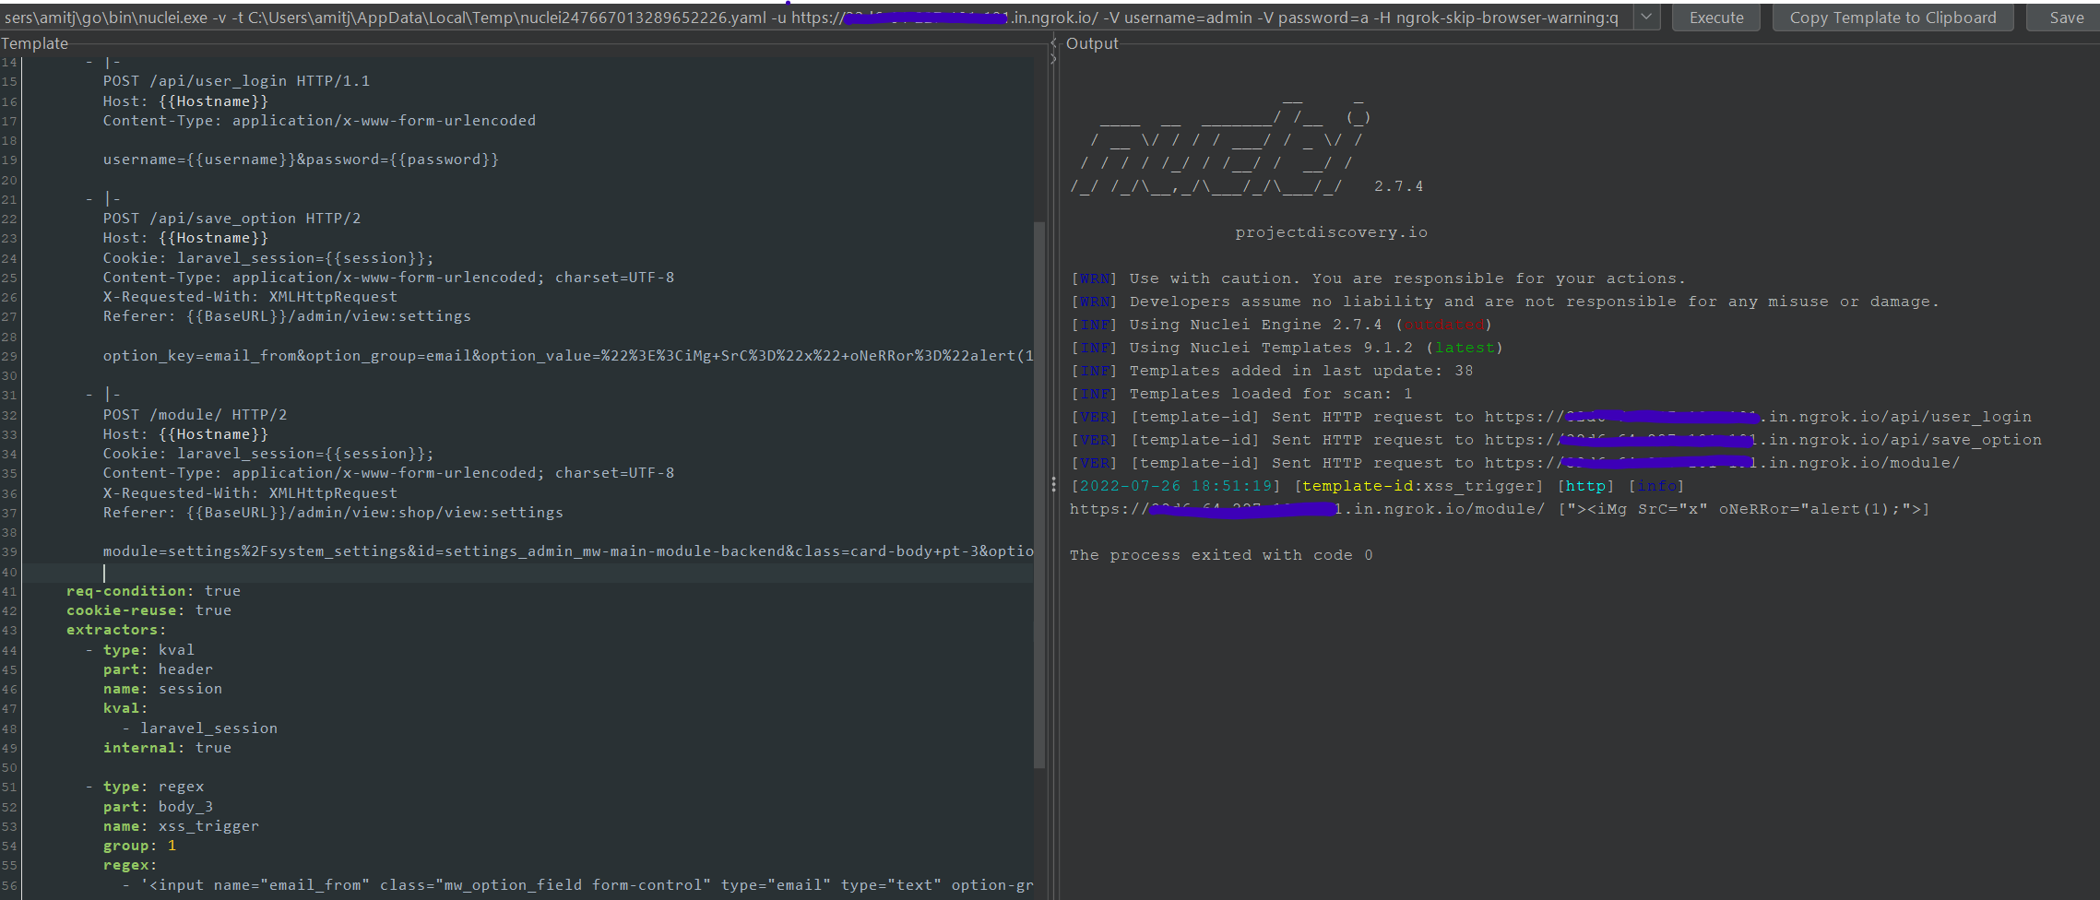Open the command history dropdown next to the command field

pyautogui.click(x=1645, y=17)
